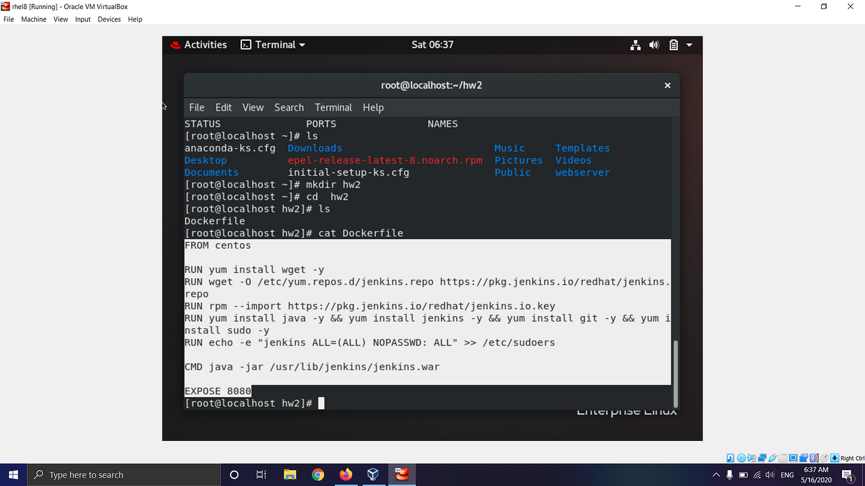The height and width of the screenshot is (486, 865).
Task: Click the Windows taskbar clock 6:37 AM
Action: click(815, 469)
